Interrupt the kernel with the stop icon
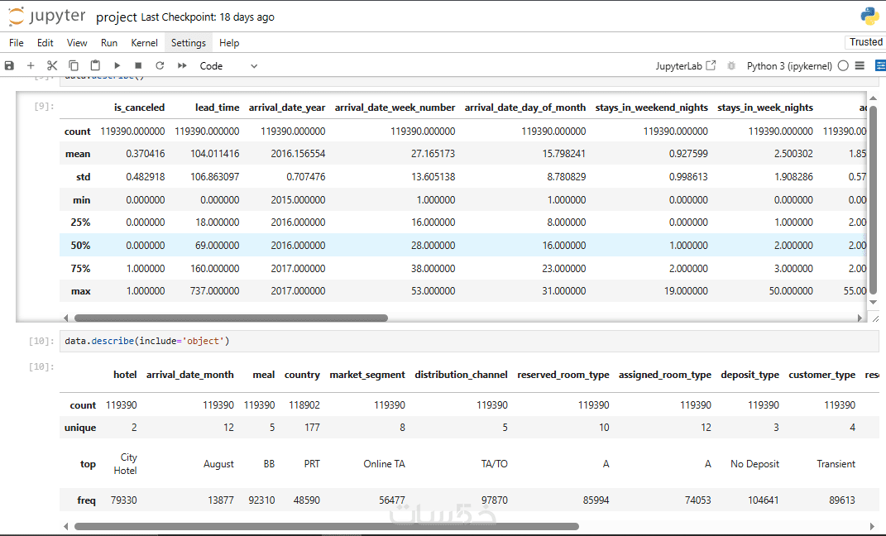Viewport: 886px width, 536px height. [138, 65]
